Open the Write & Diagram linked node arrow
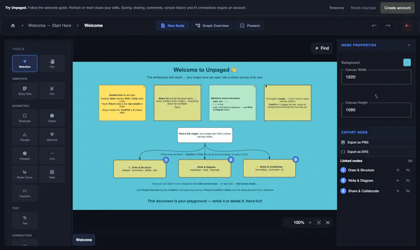Screen dimensions: 420x250 point(397,180)
